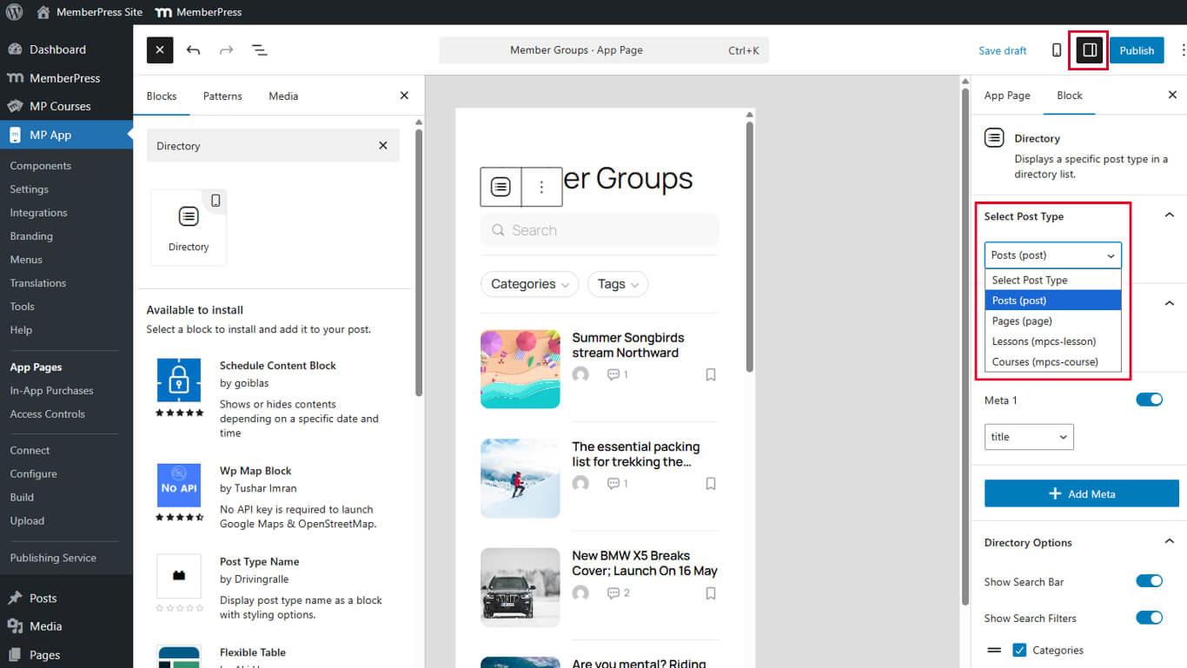The width and height of the screenshot is (1187, 668).
Task: Open block options three-dot menu
Action: point(541,187)
